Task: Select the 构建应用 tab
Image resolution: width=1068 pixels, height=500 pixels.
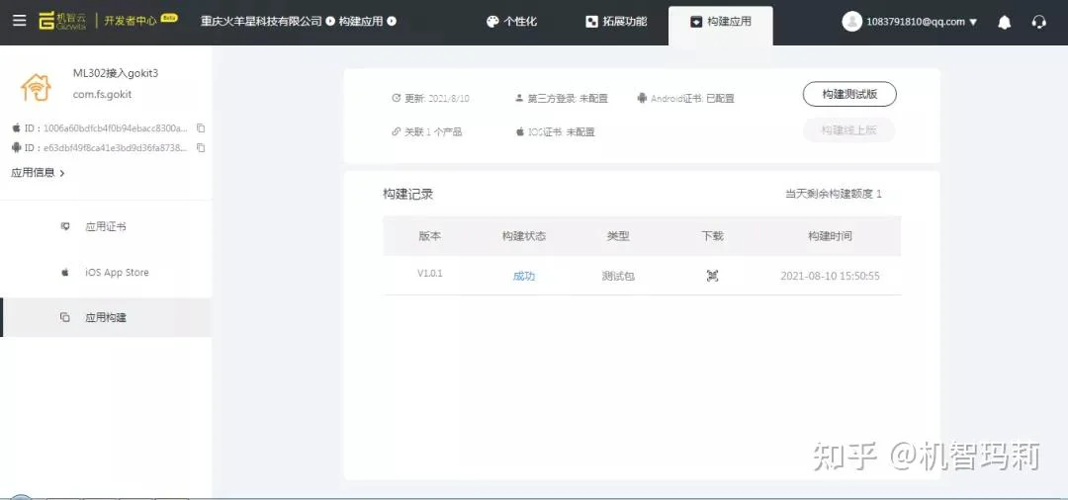Action: coord(721,24)
